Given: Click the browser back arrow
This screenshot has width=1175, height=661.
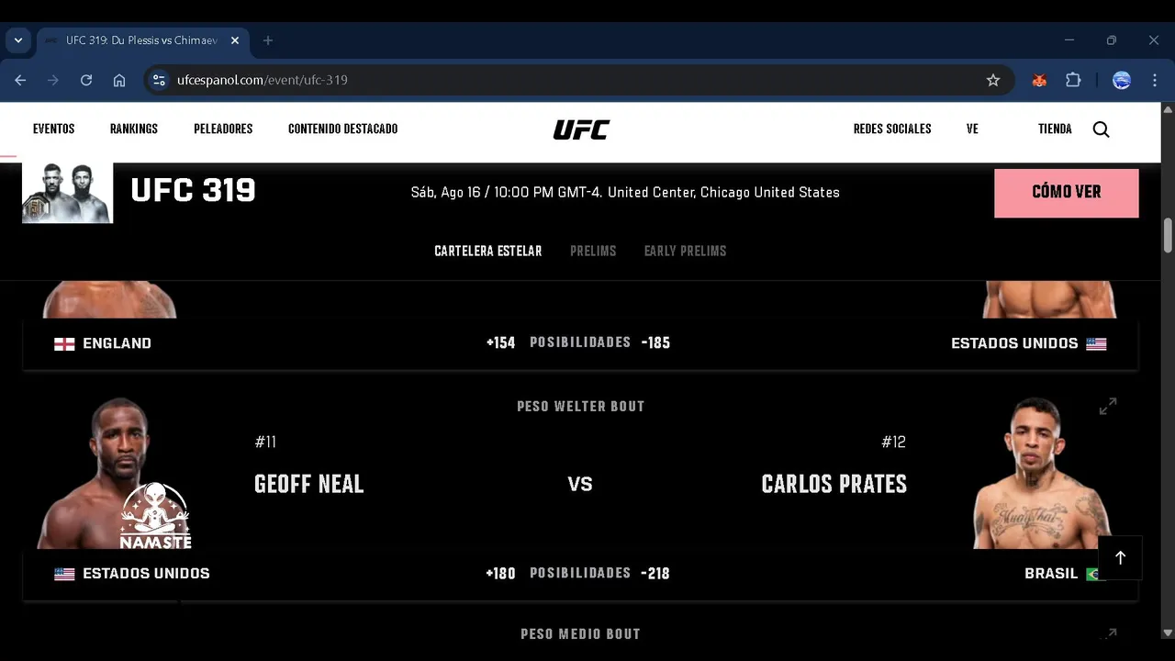Looking at the screenshot, I should tap(20, 80).
